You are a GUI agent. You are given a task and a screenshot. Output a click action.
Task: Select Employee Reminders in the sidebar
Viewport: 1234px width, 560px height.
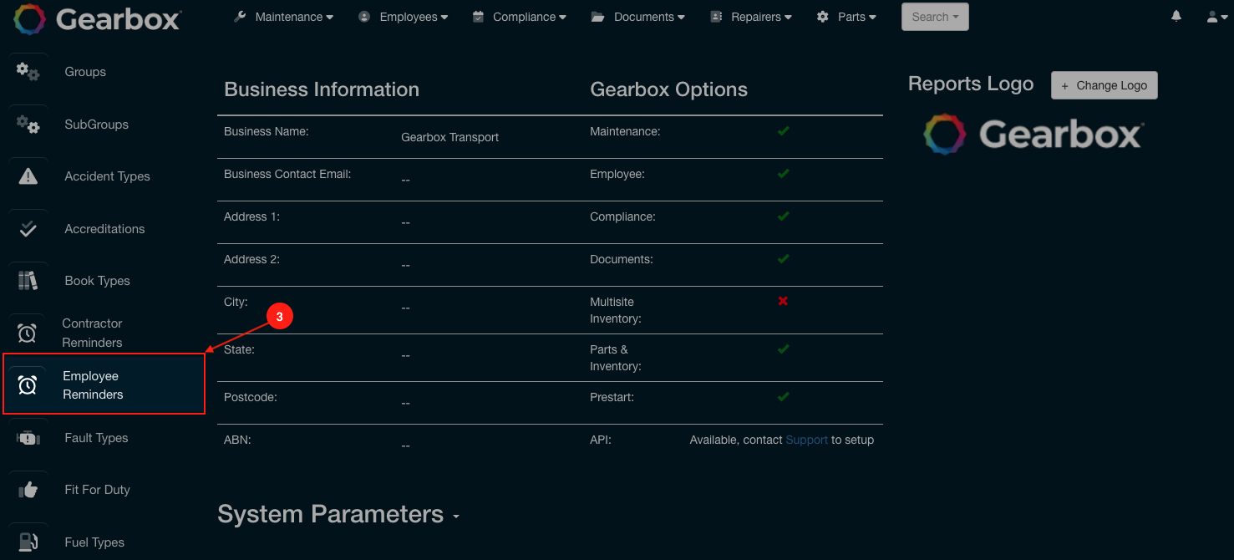coord(91,384)
